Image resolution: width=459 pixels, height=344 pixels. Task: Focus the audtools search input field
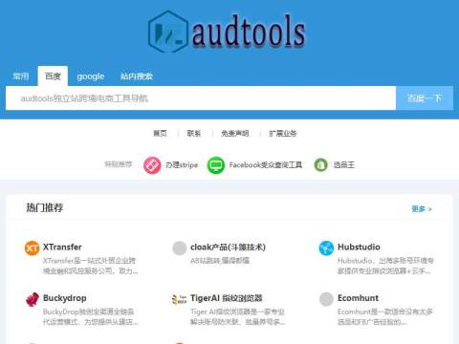click(x=201, y=98)
